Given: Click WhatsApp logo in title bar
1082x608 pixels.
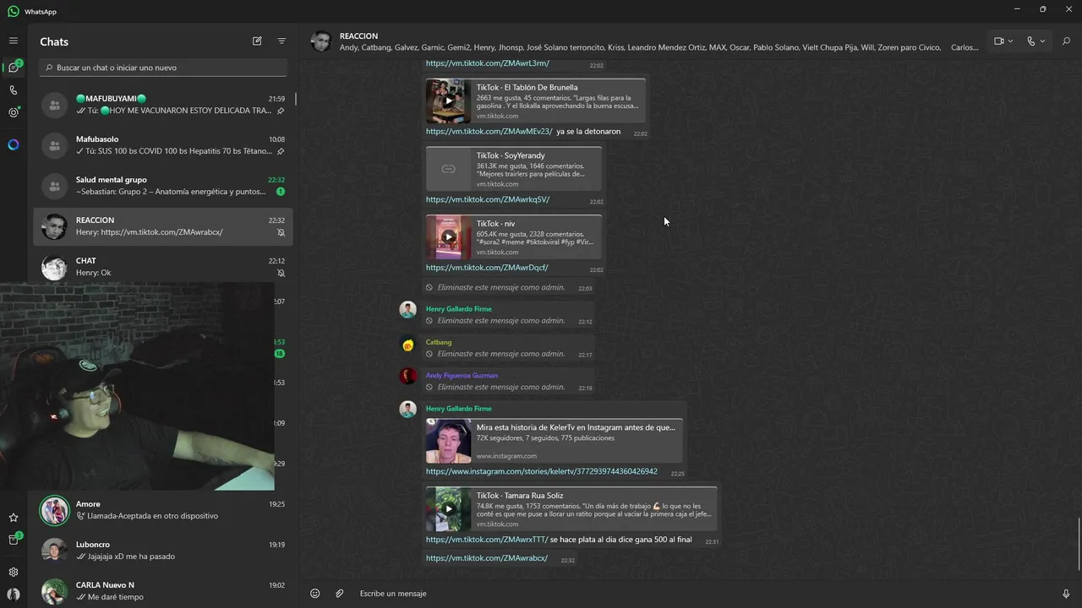Looking at the screenshot, I should (x=14, y=12).
